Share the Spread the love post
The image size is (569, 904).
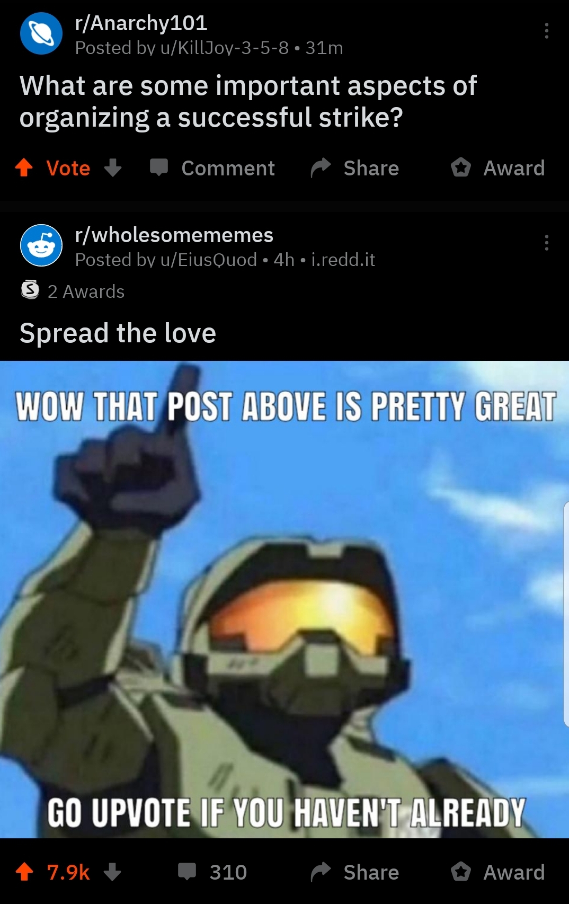354,872
